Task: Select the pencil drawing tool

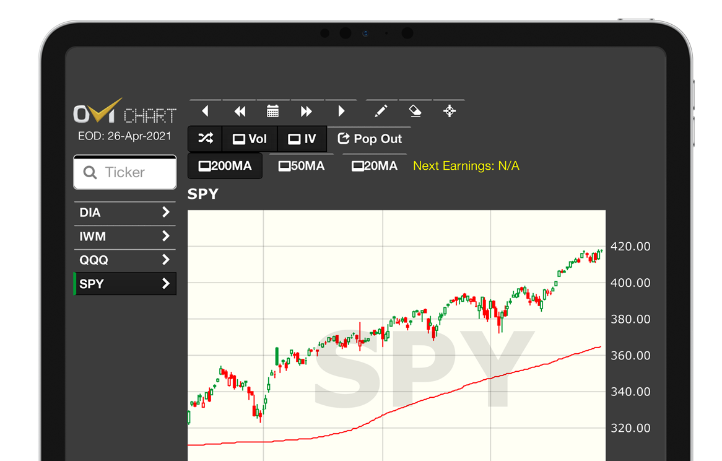Action: 381,111
